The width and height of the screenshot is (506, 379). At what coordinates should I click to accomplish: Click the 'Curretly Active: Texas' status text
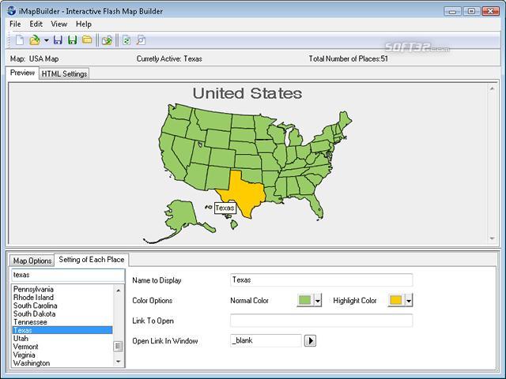coord(169,59)
